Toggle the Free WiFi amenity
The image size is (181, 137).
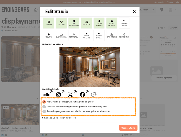pyautogui.click(x=61, y=23)
